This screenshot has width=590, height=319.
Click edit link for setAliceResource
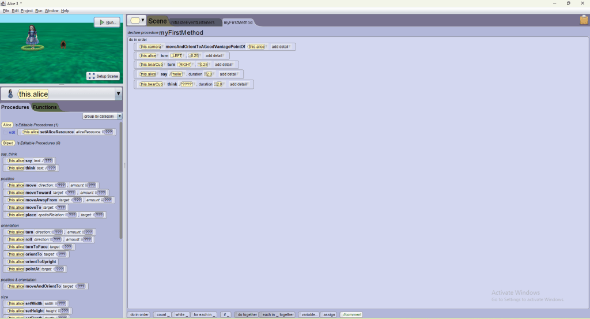click(12, 132)
